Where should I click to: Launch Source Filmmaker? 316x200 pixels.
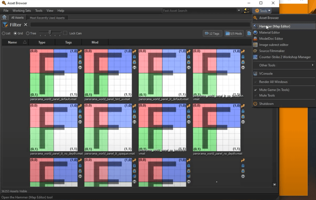click(272, 51)
